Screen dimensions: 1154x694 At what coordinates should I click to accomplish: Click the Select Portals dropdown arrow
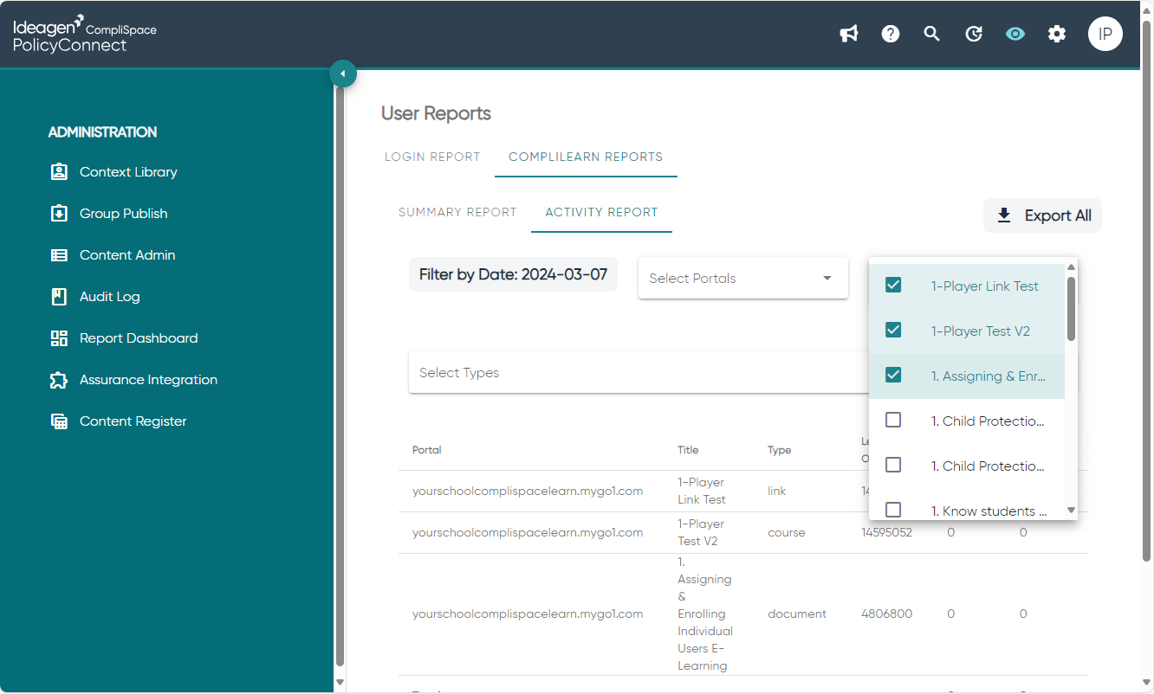(827, 278)
